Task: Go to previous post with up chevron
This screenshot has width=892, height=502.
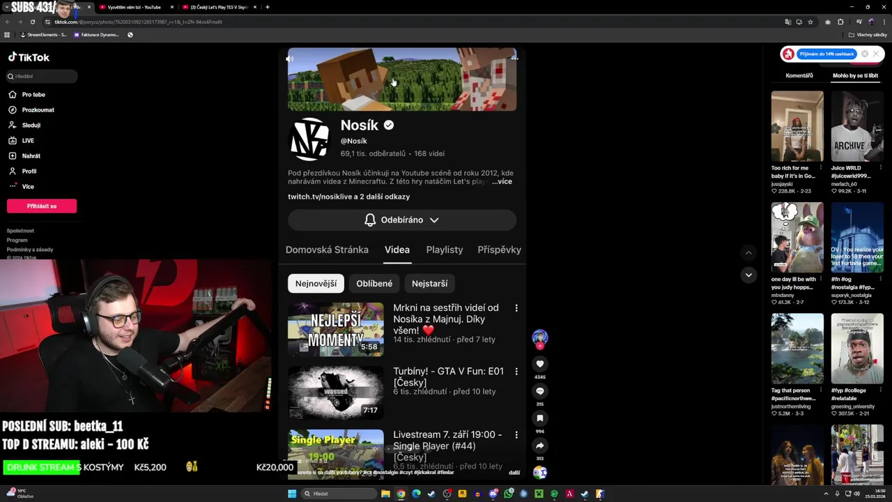Action: pos(748,253)
